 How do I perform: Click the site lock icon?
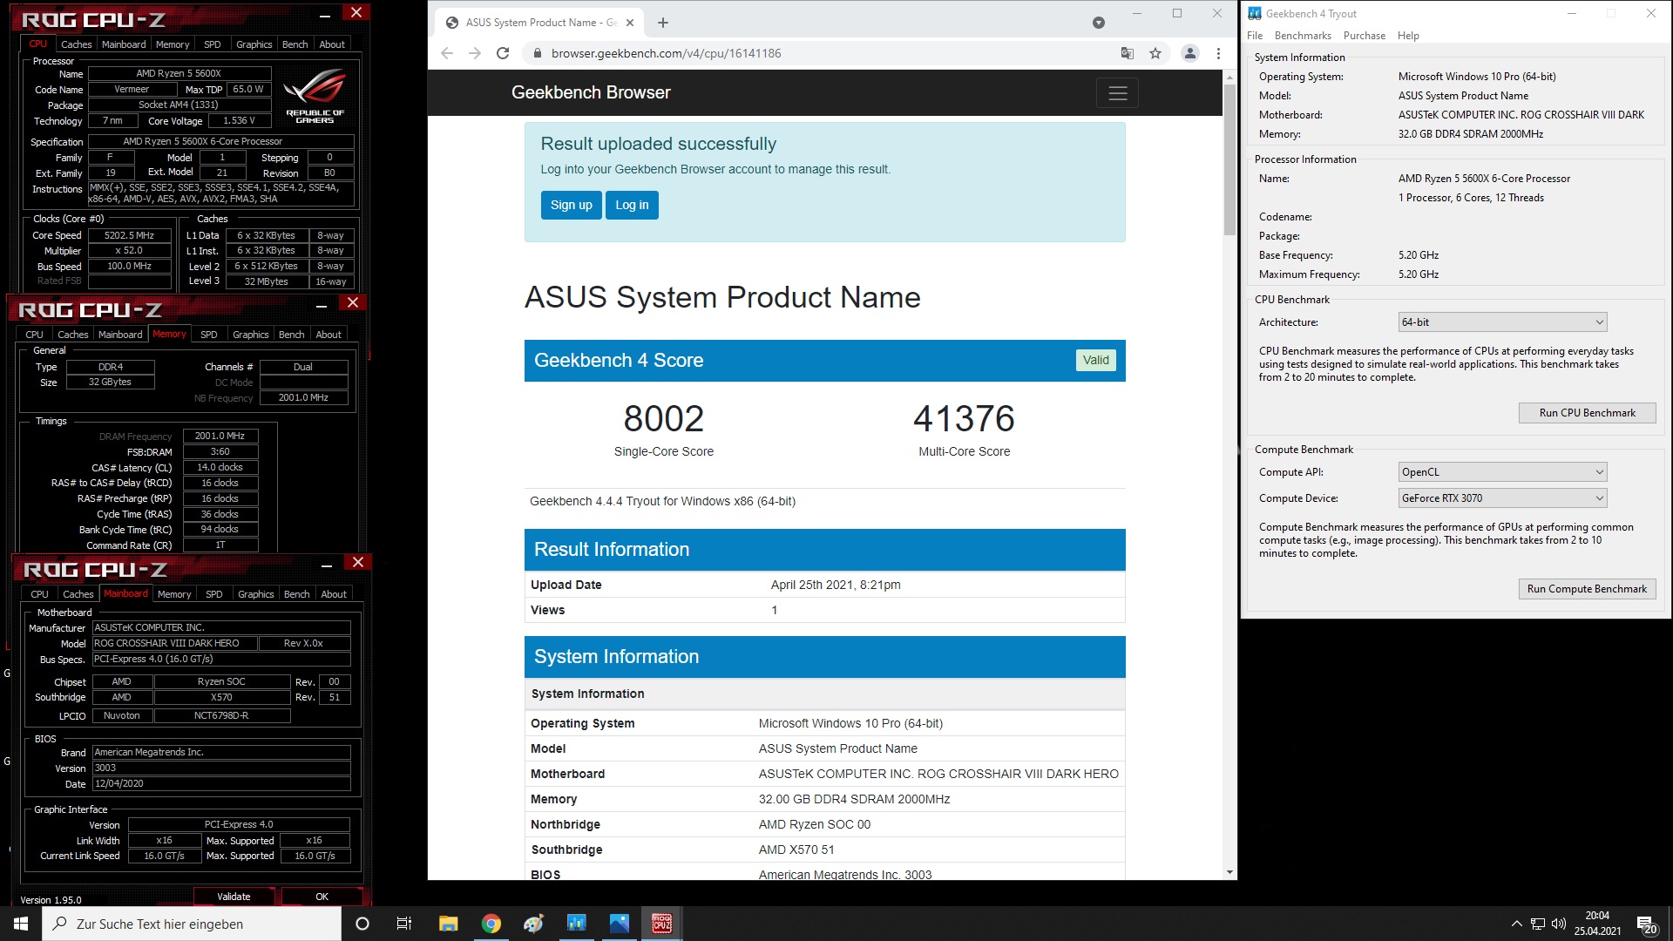537,53
